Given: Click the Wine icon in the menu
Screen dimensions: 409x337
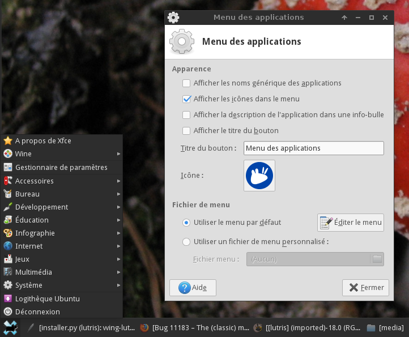Looking at the screenshot, I should point(8,154).
